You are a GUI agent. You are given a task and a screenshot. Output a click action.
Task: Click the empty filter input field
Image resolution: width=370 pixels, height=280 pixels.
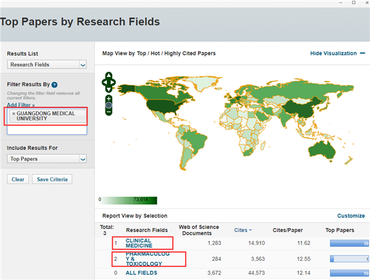coord(47,130)
